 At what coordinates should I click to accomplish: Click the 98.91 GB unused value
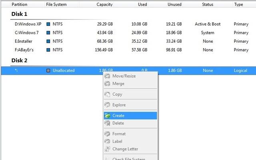pyautogui.click(x=174, y=50)
